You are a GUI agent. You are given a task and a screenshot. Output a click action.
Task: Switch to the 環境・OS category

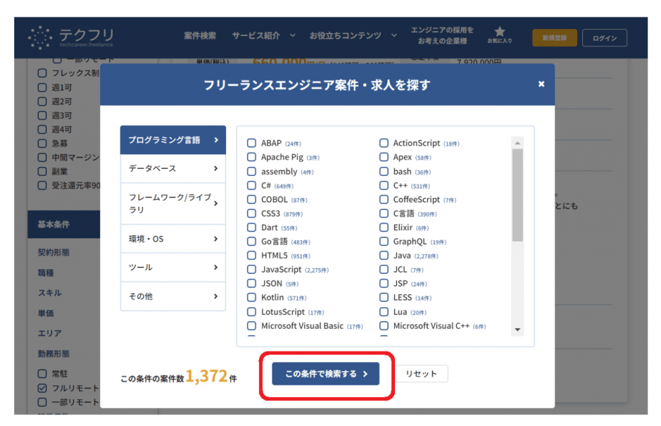point(173,239)
